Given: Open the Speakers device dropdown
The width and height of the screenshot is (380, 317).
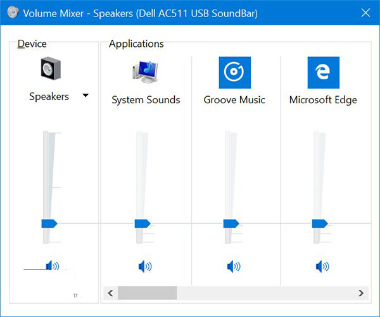Looking at the screenshot, I should (x=85, y=96).
